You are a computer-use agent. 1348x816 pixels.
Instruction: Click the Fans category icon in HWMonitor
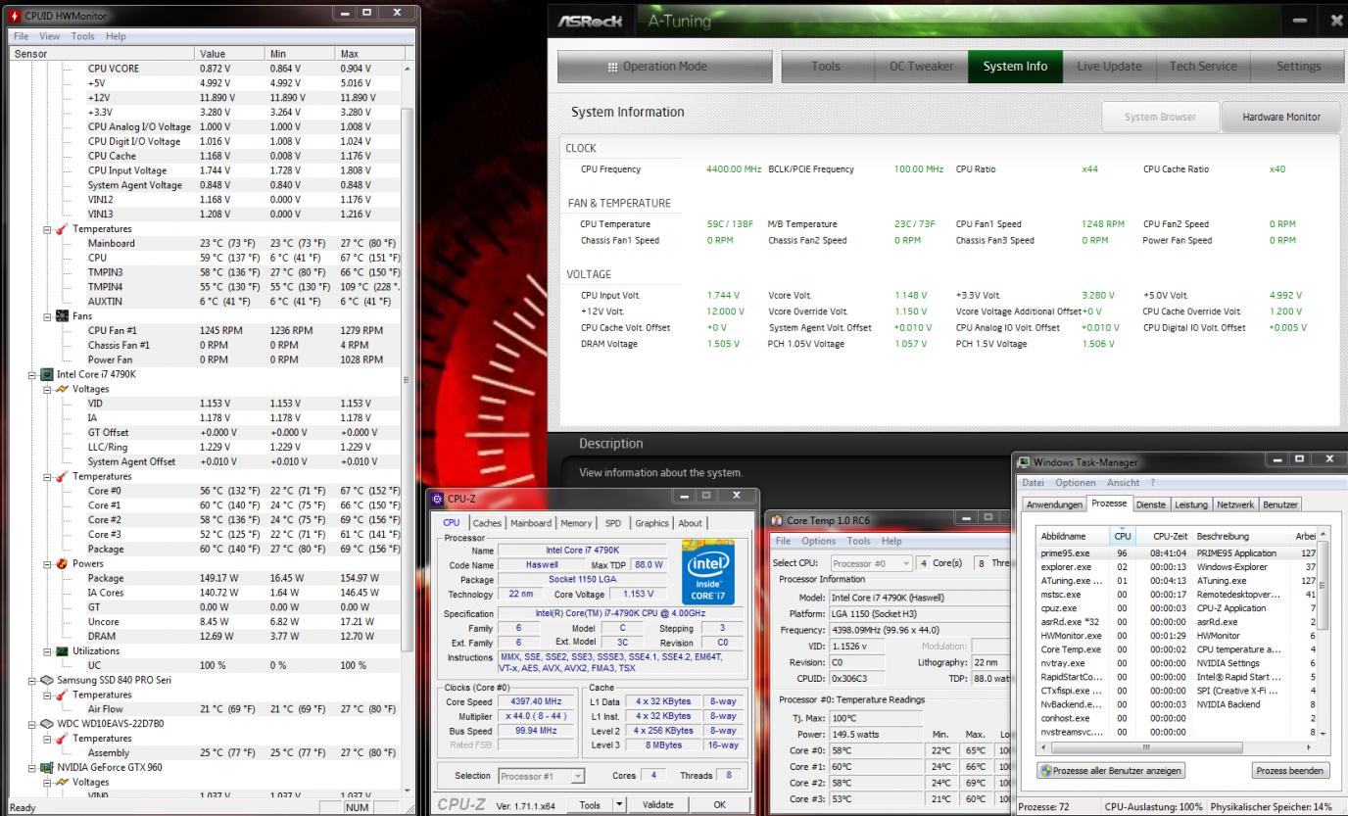click(x=63, y=316)
